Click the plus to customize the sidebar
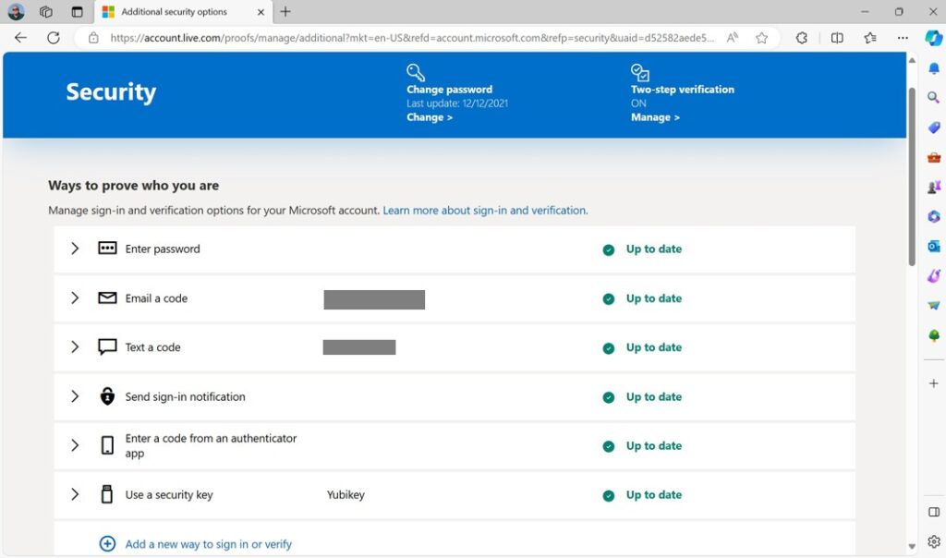Image resolution: width=946 pixels, height=558 pixels. [x=932, y=382]
